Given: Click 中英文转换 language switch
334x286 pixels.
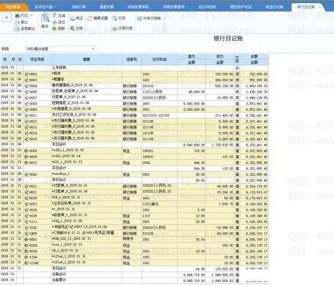Looking at the screenshot, I should [x=149, y=18].
